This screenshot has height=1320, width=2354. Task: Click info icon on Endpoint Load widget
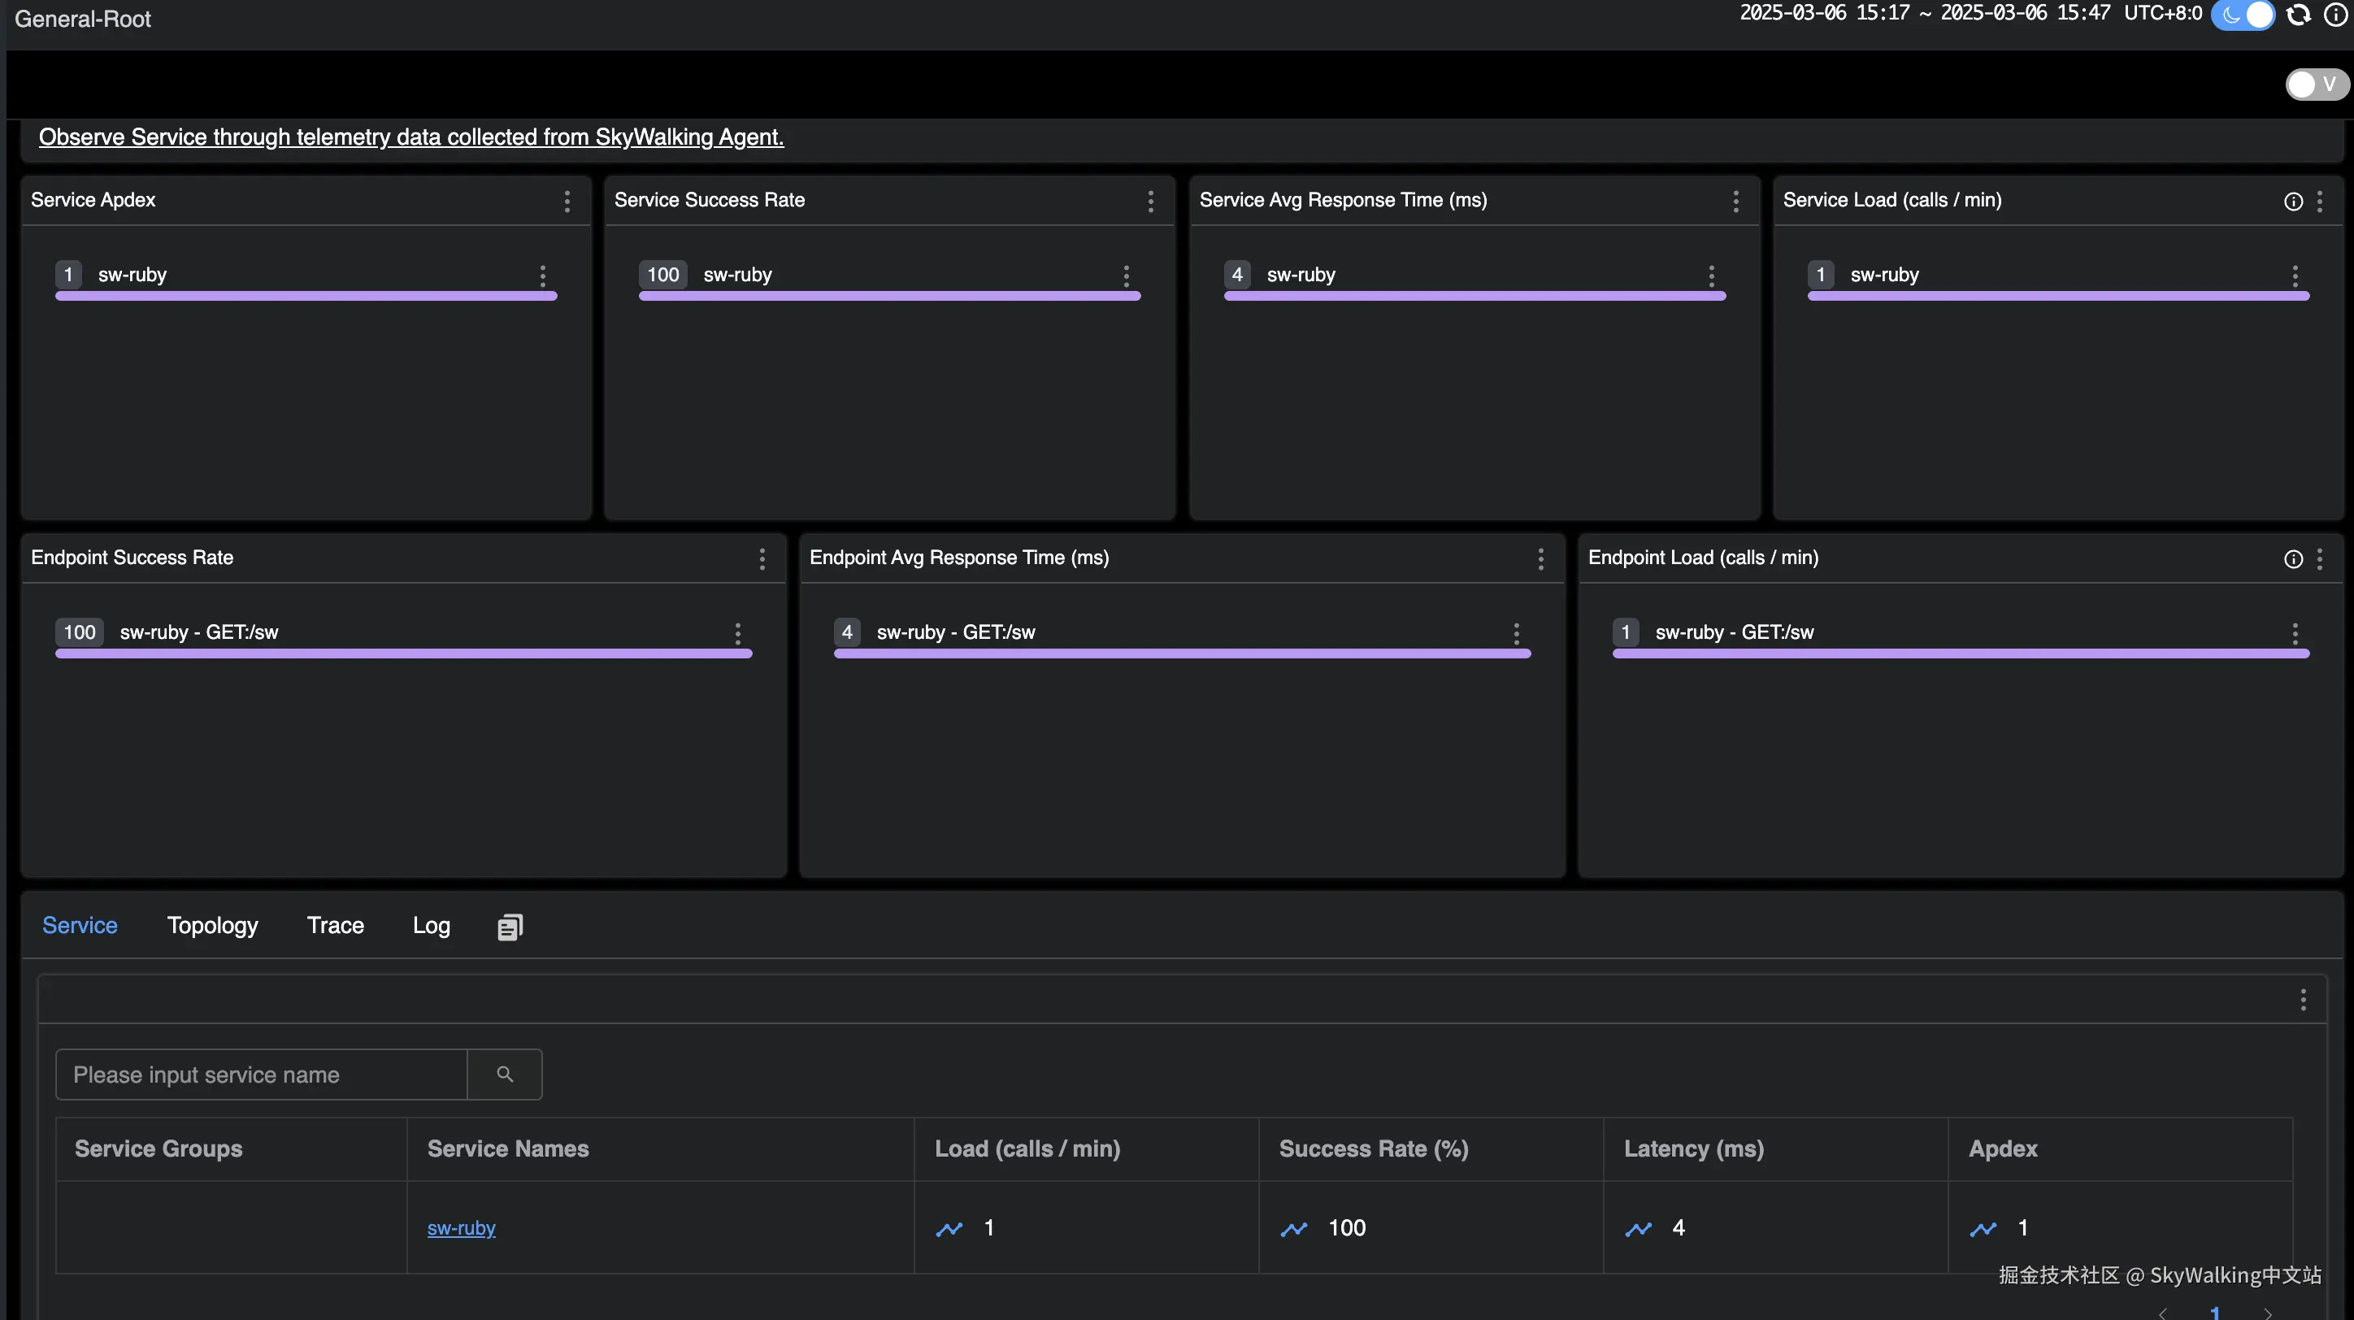point(2293,559)
